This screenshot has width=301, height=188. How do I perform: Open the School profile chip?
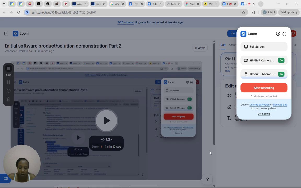click(x=269, y=12)
